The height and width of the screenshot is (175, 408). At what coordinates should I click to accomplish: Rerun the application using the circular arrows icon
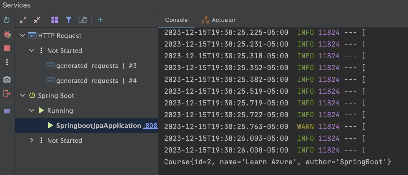(x=7, y=20)
